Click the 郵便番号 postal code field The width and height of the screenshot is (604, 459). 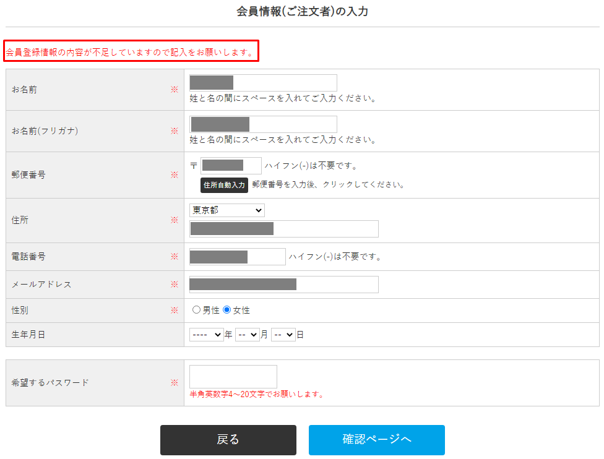pos(231,165)
